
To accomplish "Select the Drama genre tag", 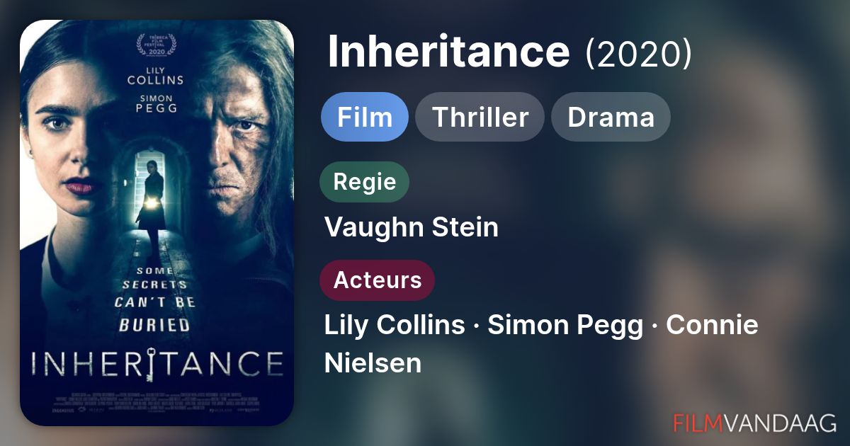I will (611, 117).
